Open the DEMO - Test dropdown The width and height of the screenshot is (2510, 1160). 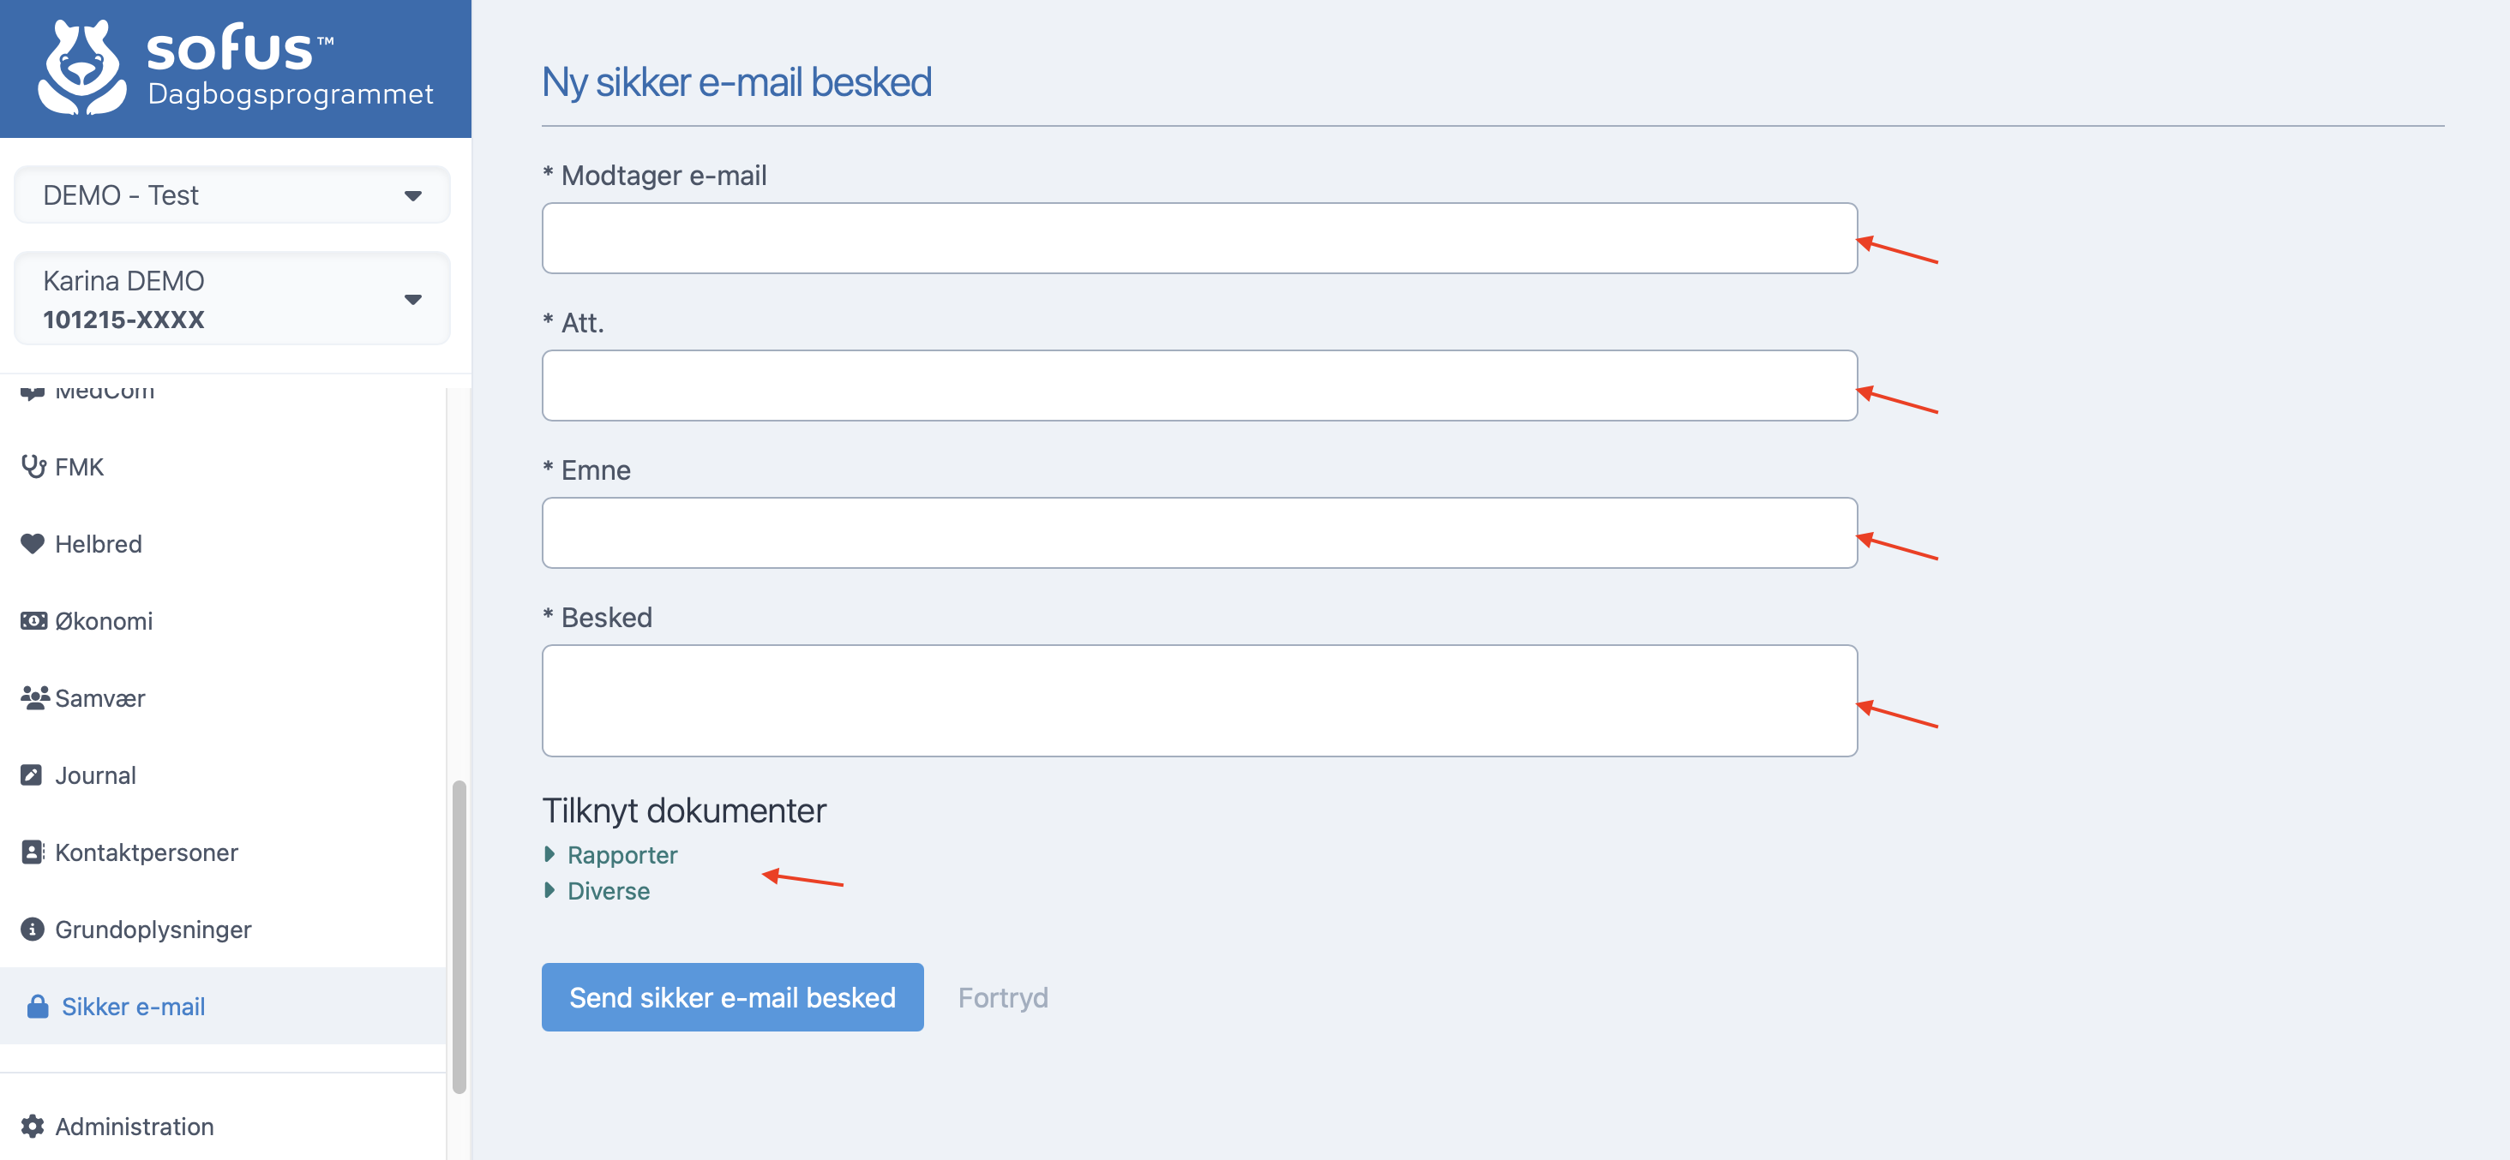coord(232,194)
